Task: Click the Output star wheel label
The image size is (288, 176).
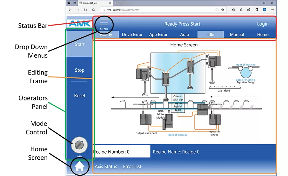Action: tap(146, 133)
